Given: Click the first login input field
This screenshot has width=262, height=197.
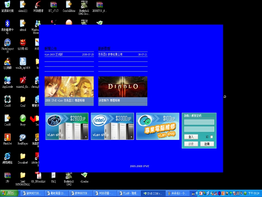Looking at the screenshot, I should [199, 122].
